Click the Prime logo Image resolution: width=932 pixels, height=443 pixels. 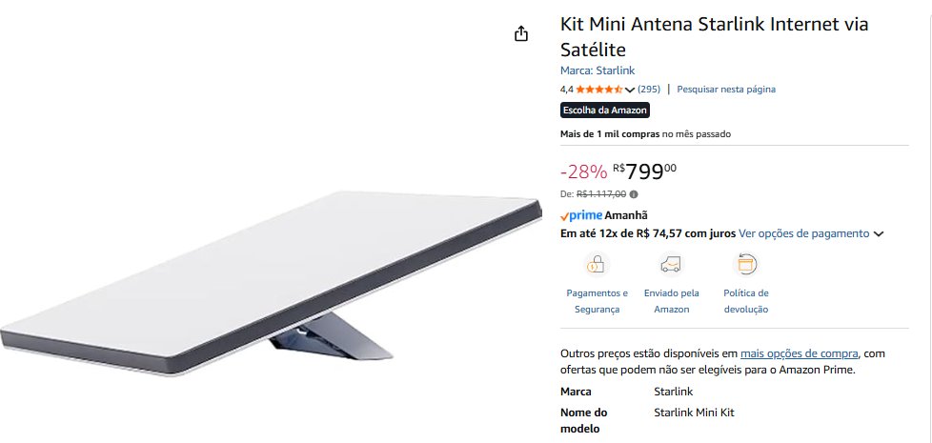[x=580, y=216]
